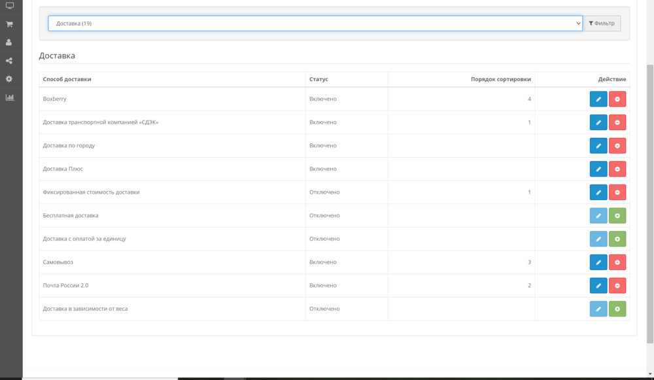The height and width of the screenshot is (380, 654).
Task: Install Доставка с оплатой за единицу
Action: (x=617, y=239)
